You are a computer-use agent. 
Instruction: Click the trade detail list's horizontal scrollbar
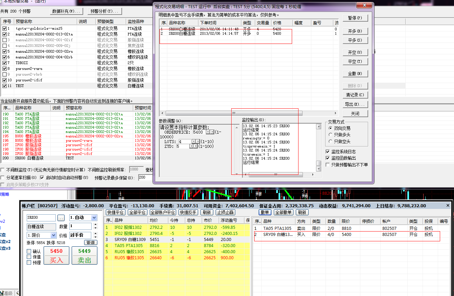(248, 113)
